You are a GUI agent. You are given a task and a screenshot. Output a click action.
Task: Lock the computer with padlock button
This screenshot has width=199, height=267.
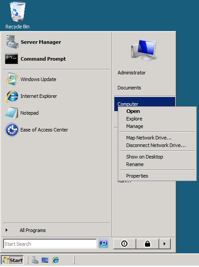pyautogui.click(x=147, y=244)
